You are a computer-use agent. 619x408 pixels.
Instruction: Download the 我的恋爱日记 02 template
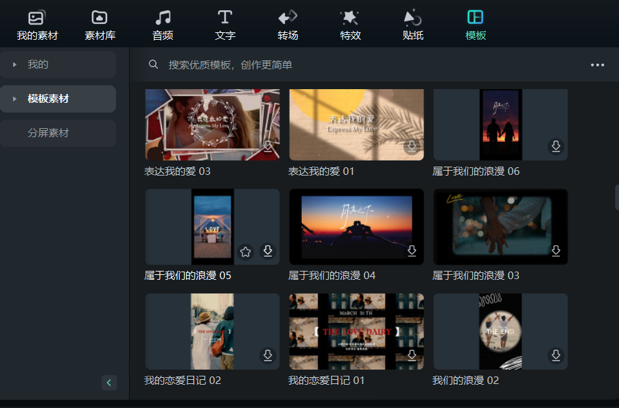point(268,356)
